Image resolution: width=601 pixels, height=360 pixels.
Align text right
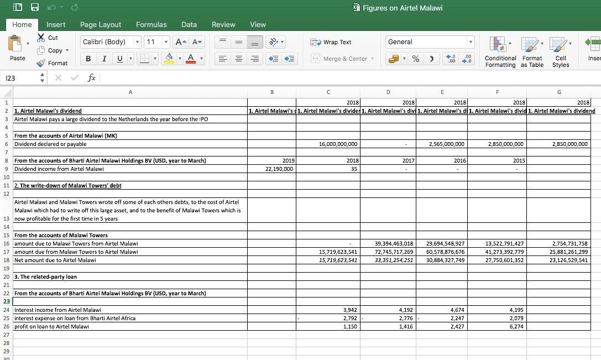pos(255,59)
